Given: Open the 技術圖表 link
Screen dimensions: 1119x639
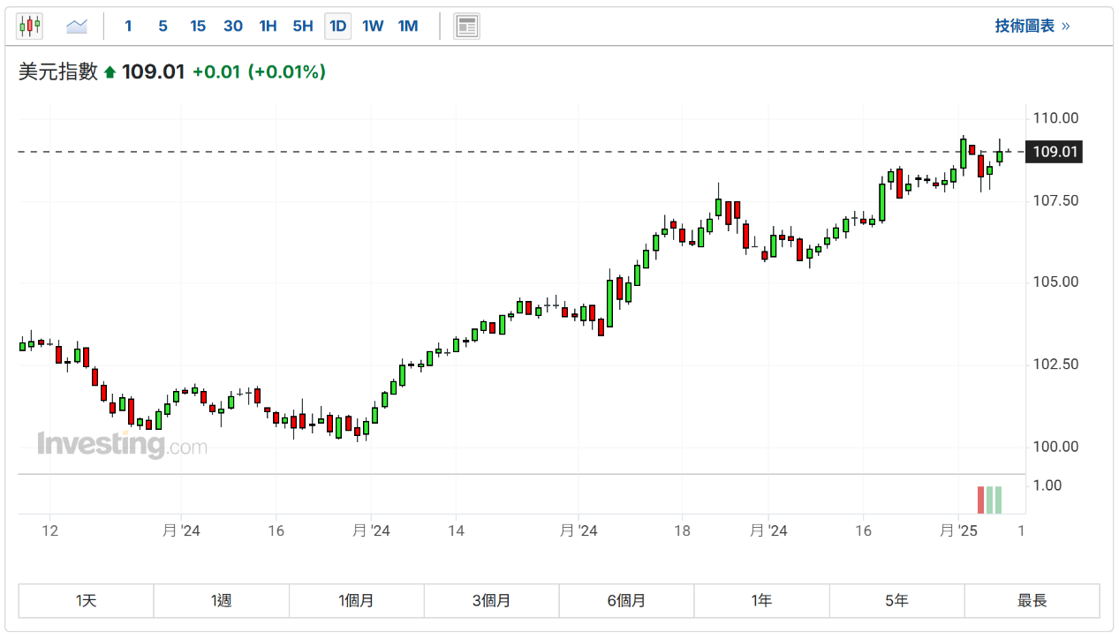Looking at the screenshot, I should pos(1032,26).
